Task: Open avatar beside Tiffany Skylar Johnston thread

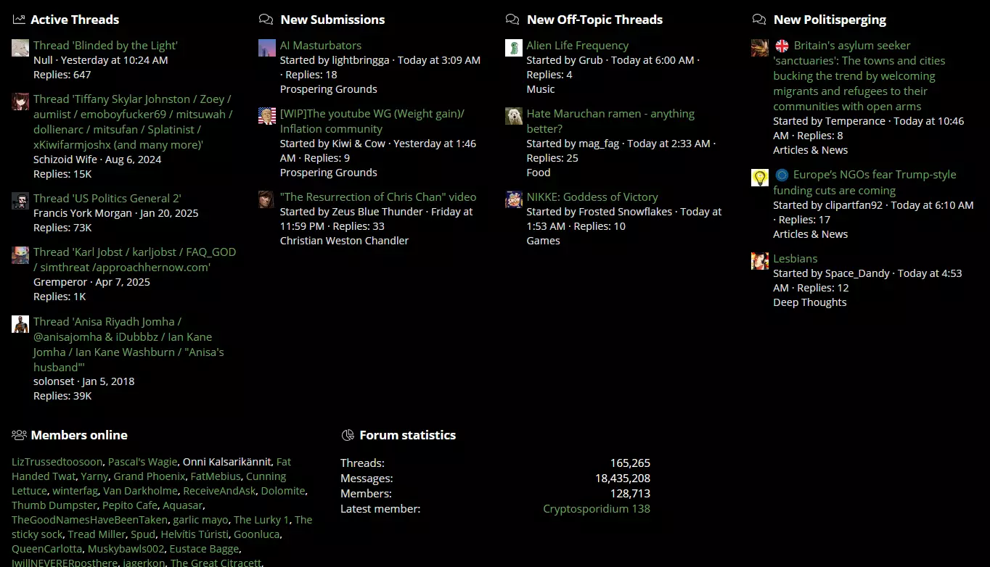Action: pos(20,102)
